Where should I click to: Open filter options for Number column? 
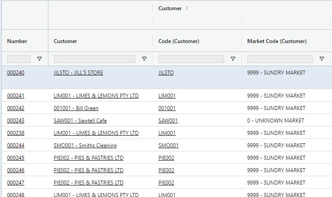(40, 59)
